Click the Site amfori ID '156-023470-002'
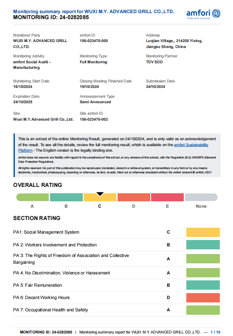Viewport: 233px width, 336px height. click(94, 119)
